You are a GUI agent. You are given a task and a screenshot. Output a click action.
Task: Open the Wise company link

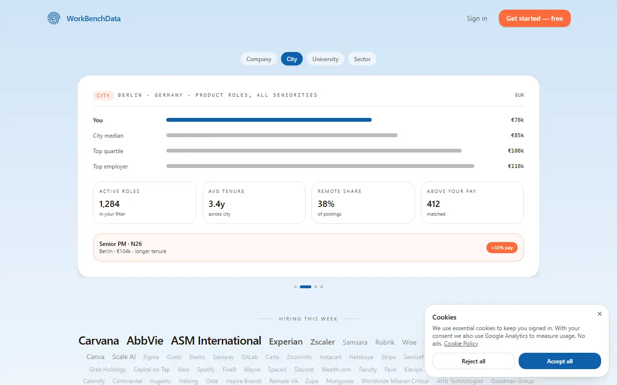click(x=409, y=342)
